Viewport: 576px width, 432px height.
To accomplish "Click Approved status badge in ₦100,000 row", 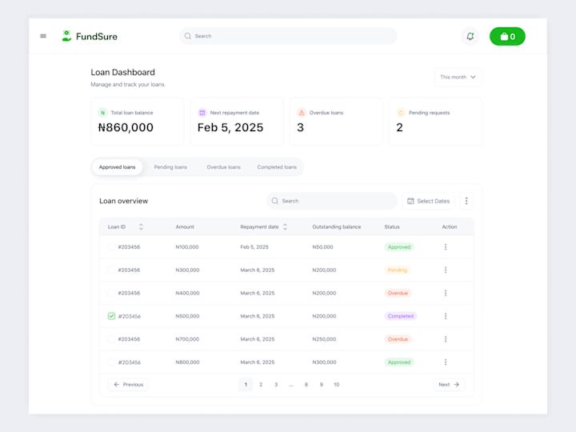I will tap(399, 247).
